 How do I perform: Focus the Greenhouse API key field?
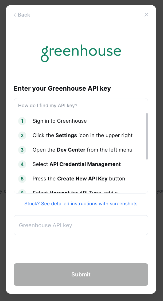(x=81, y=225)
